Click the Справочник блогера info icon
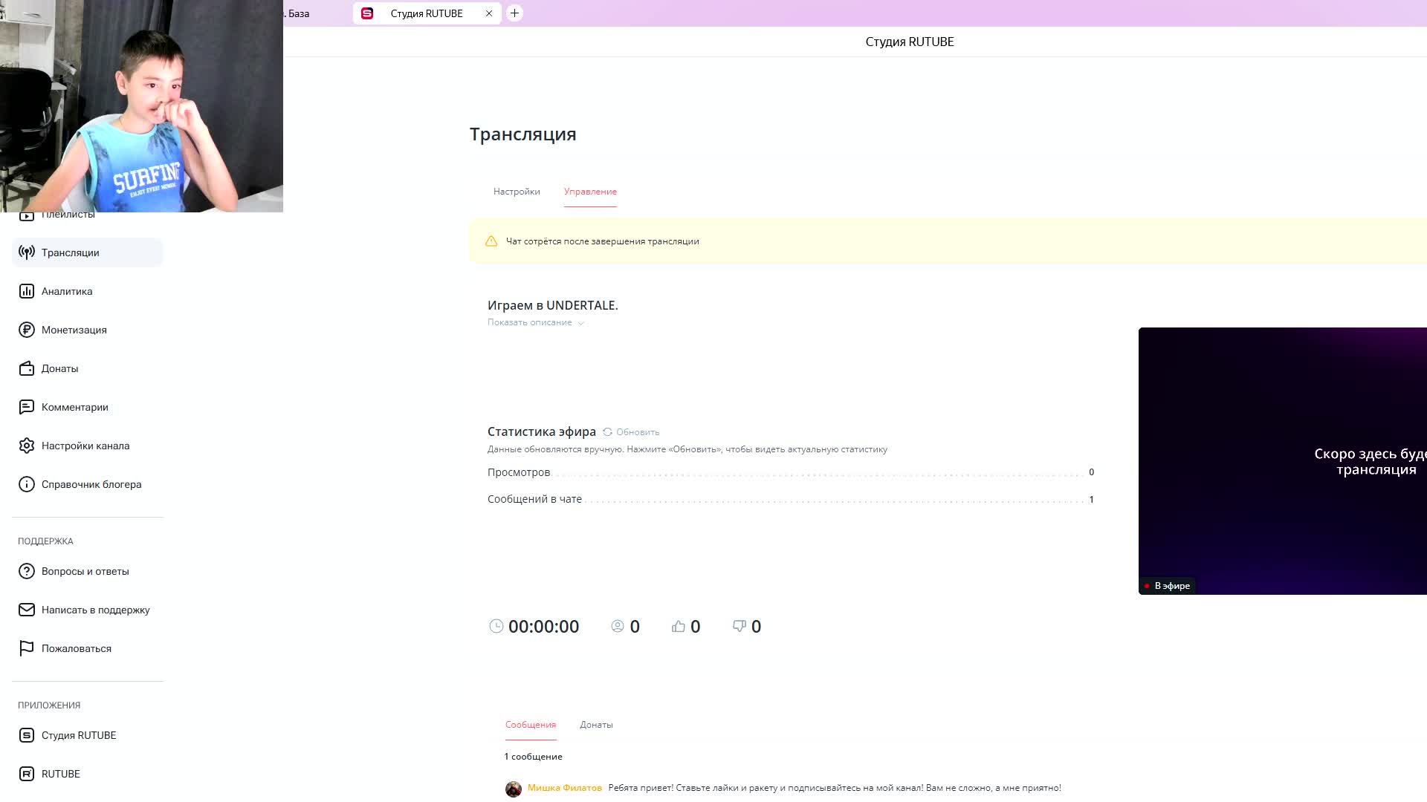Viewport: 1427px width, 802px height. [27, 484]
